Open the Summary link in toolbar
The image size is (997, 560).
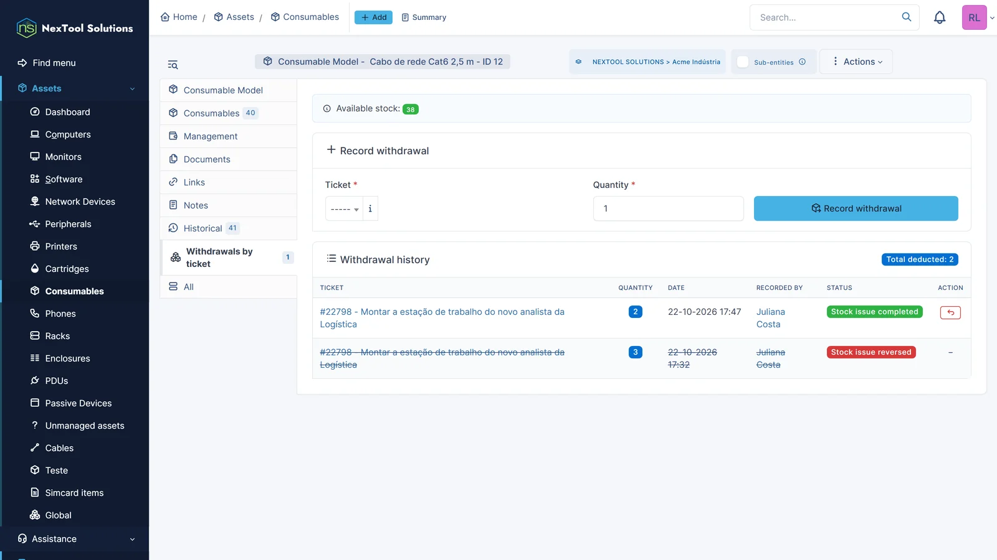point(424,17)
